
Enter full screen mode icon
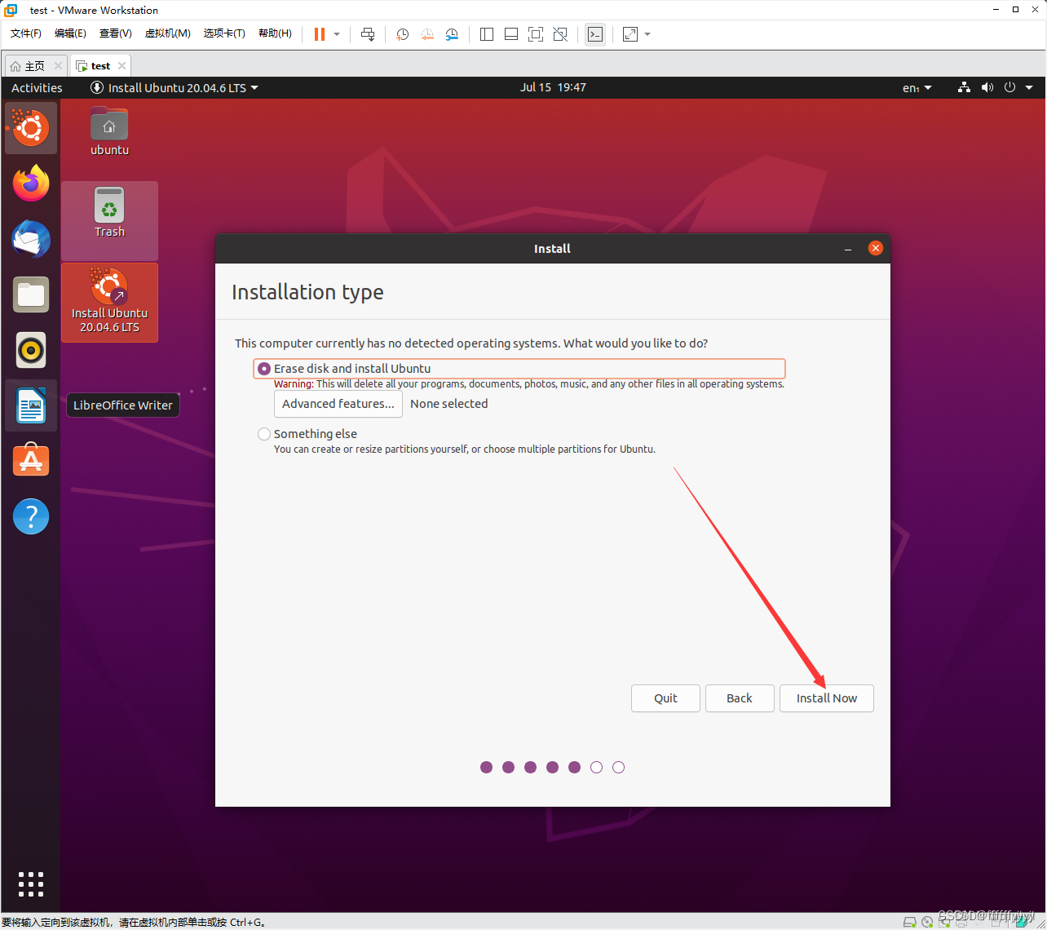(536, 34)
